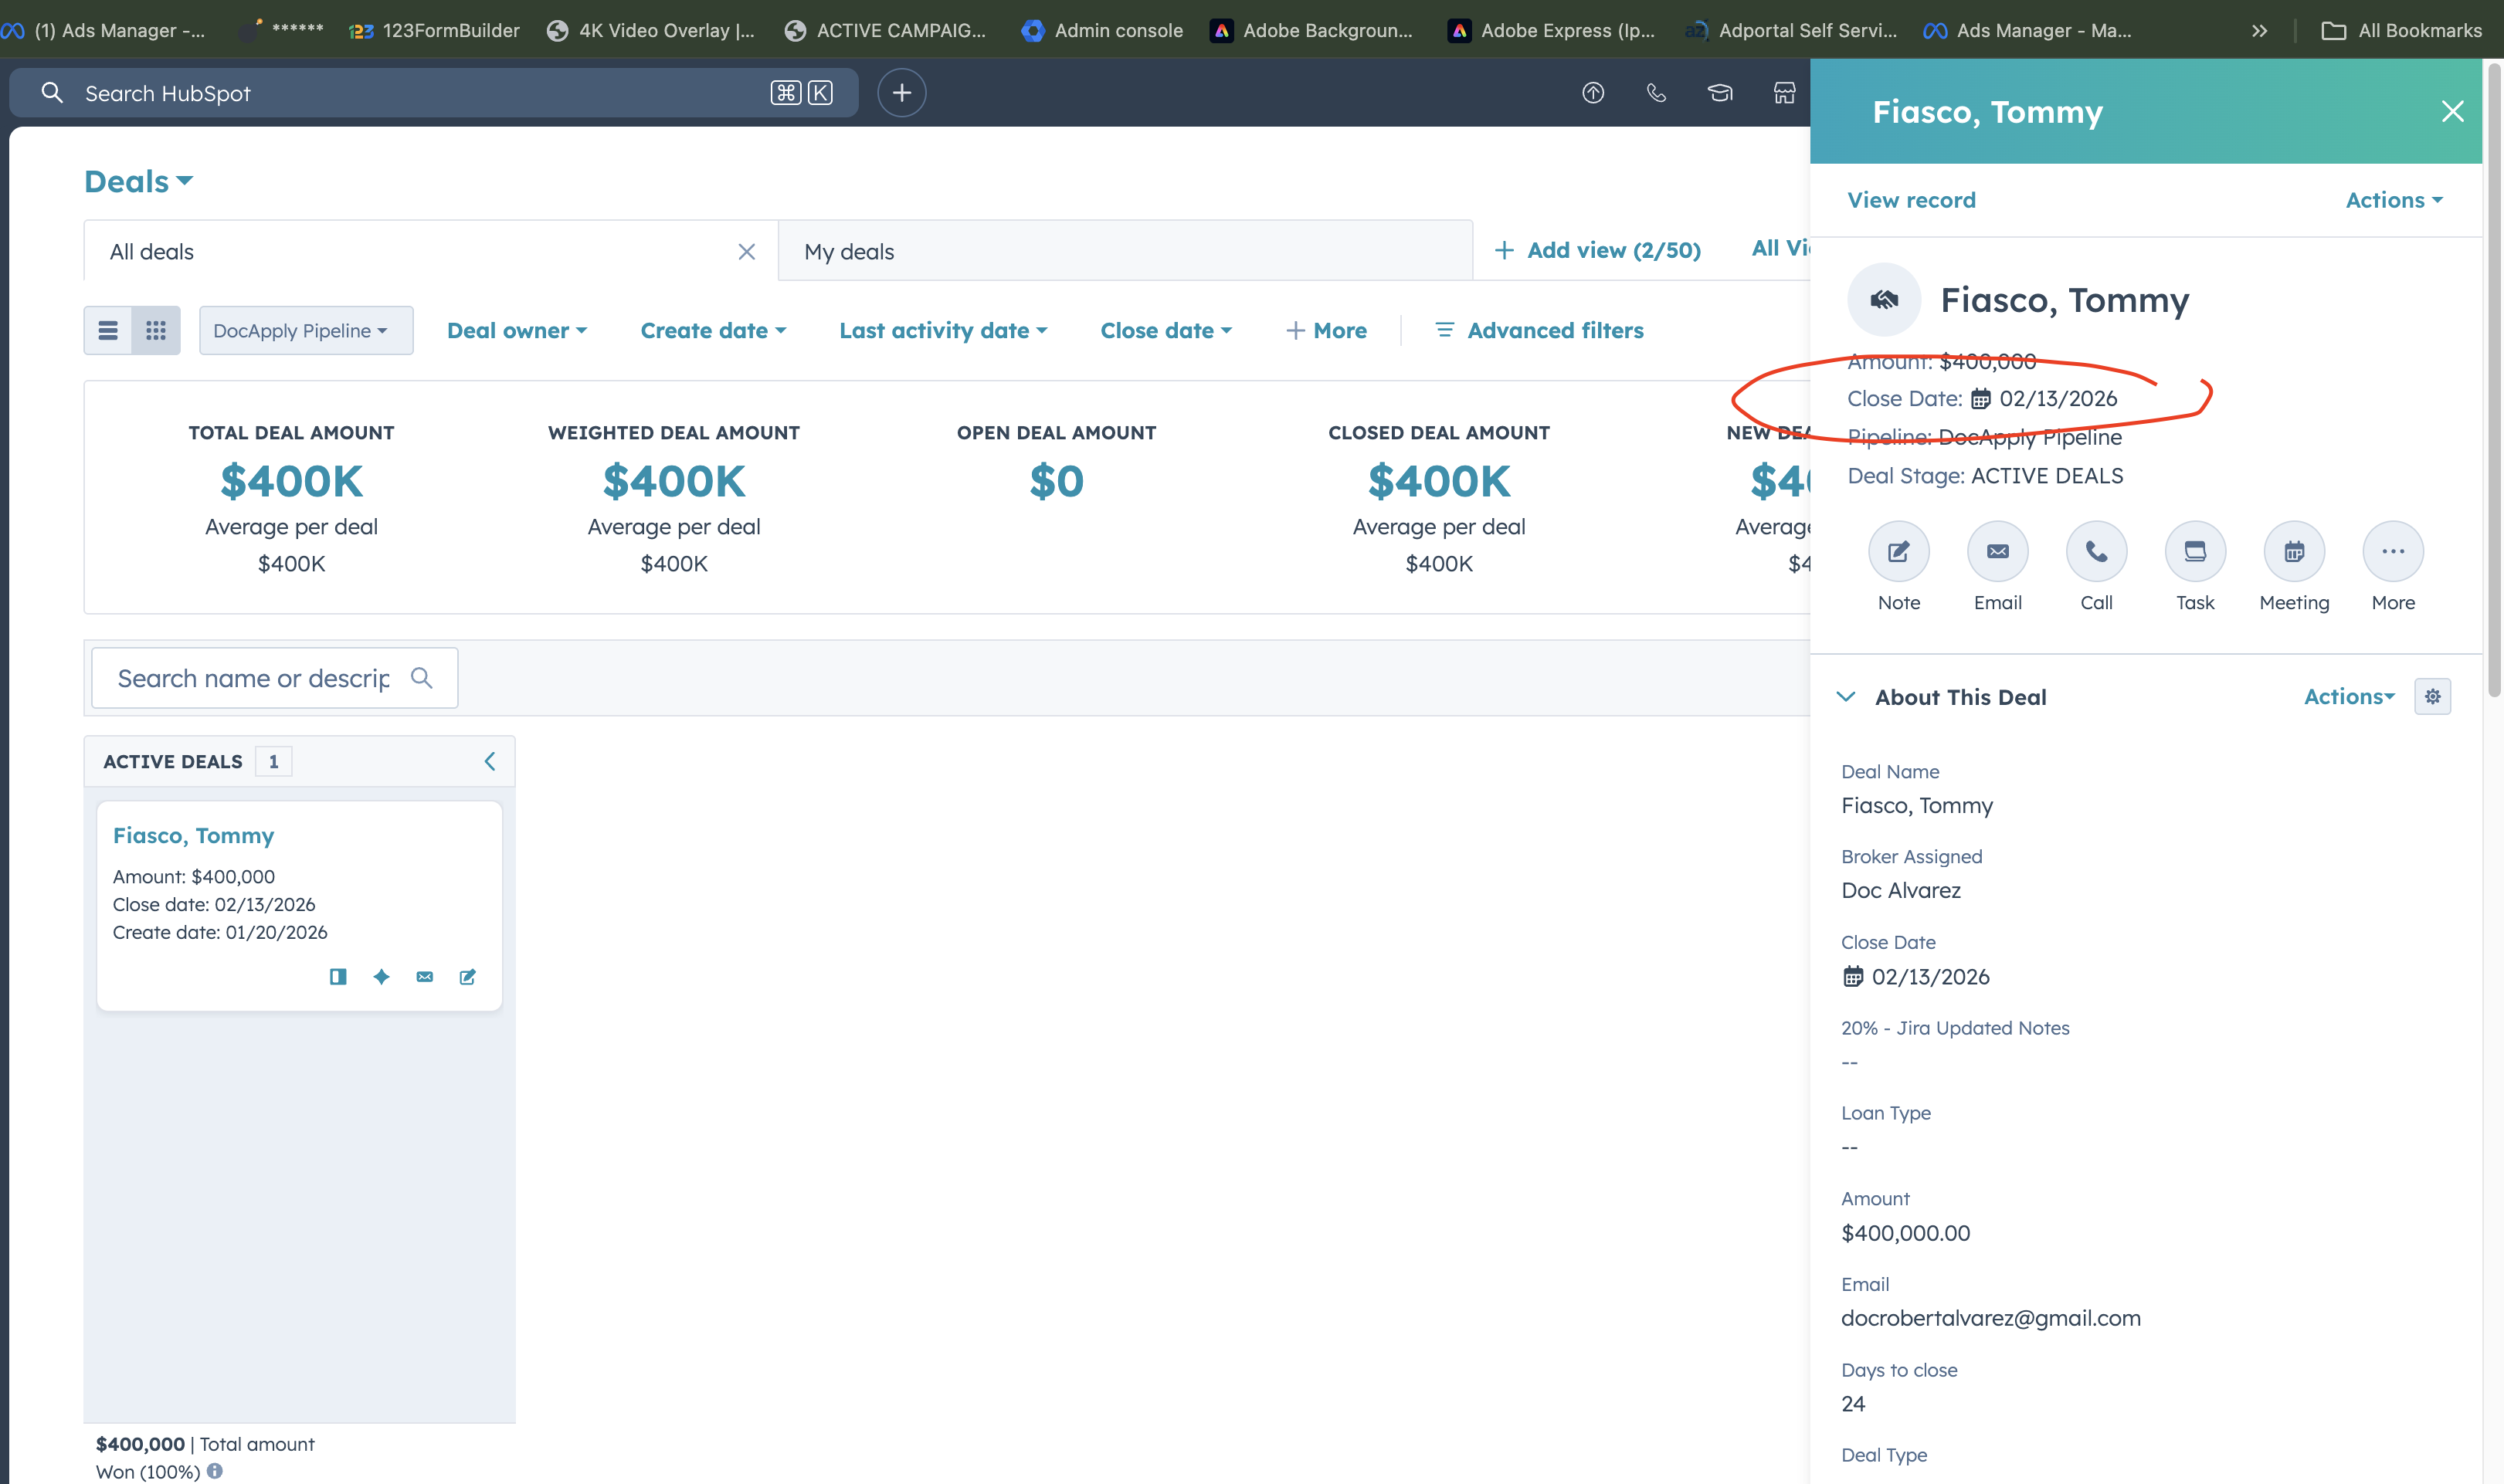2504x1484 pixels.
Task: Open the All deals tab
Action: point(152,251)
